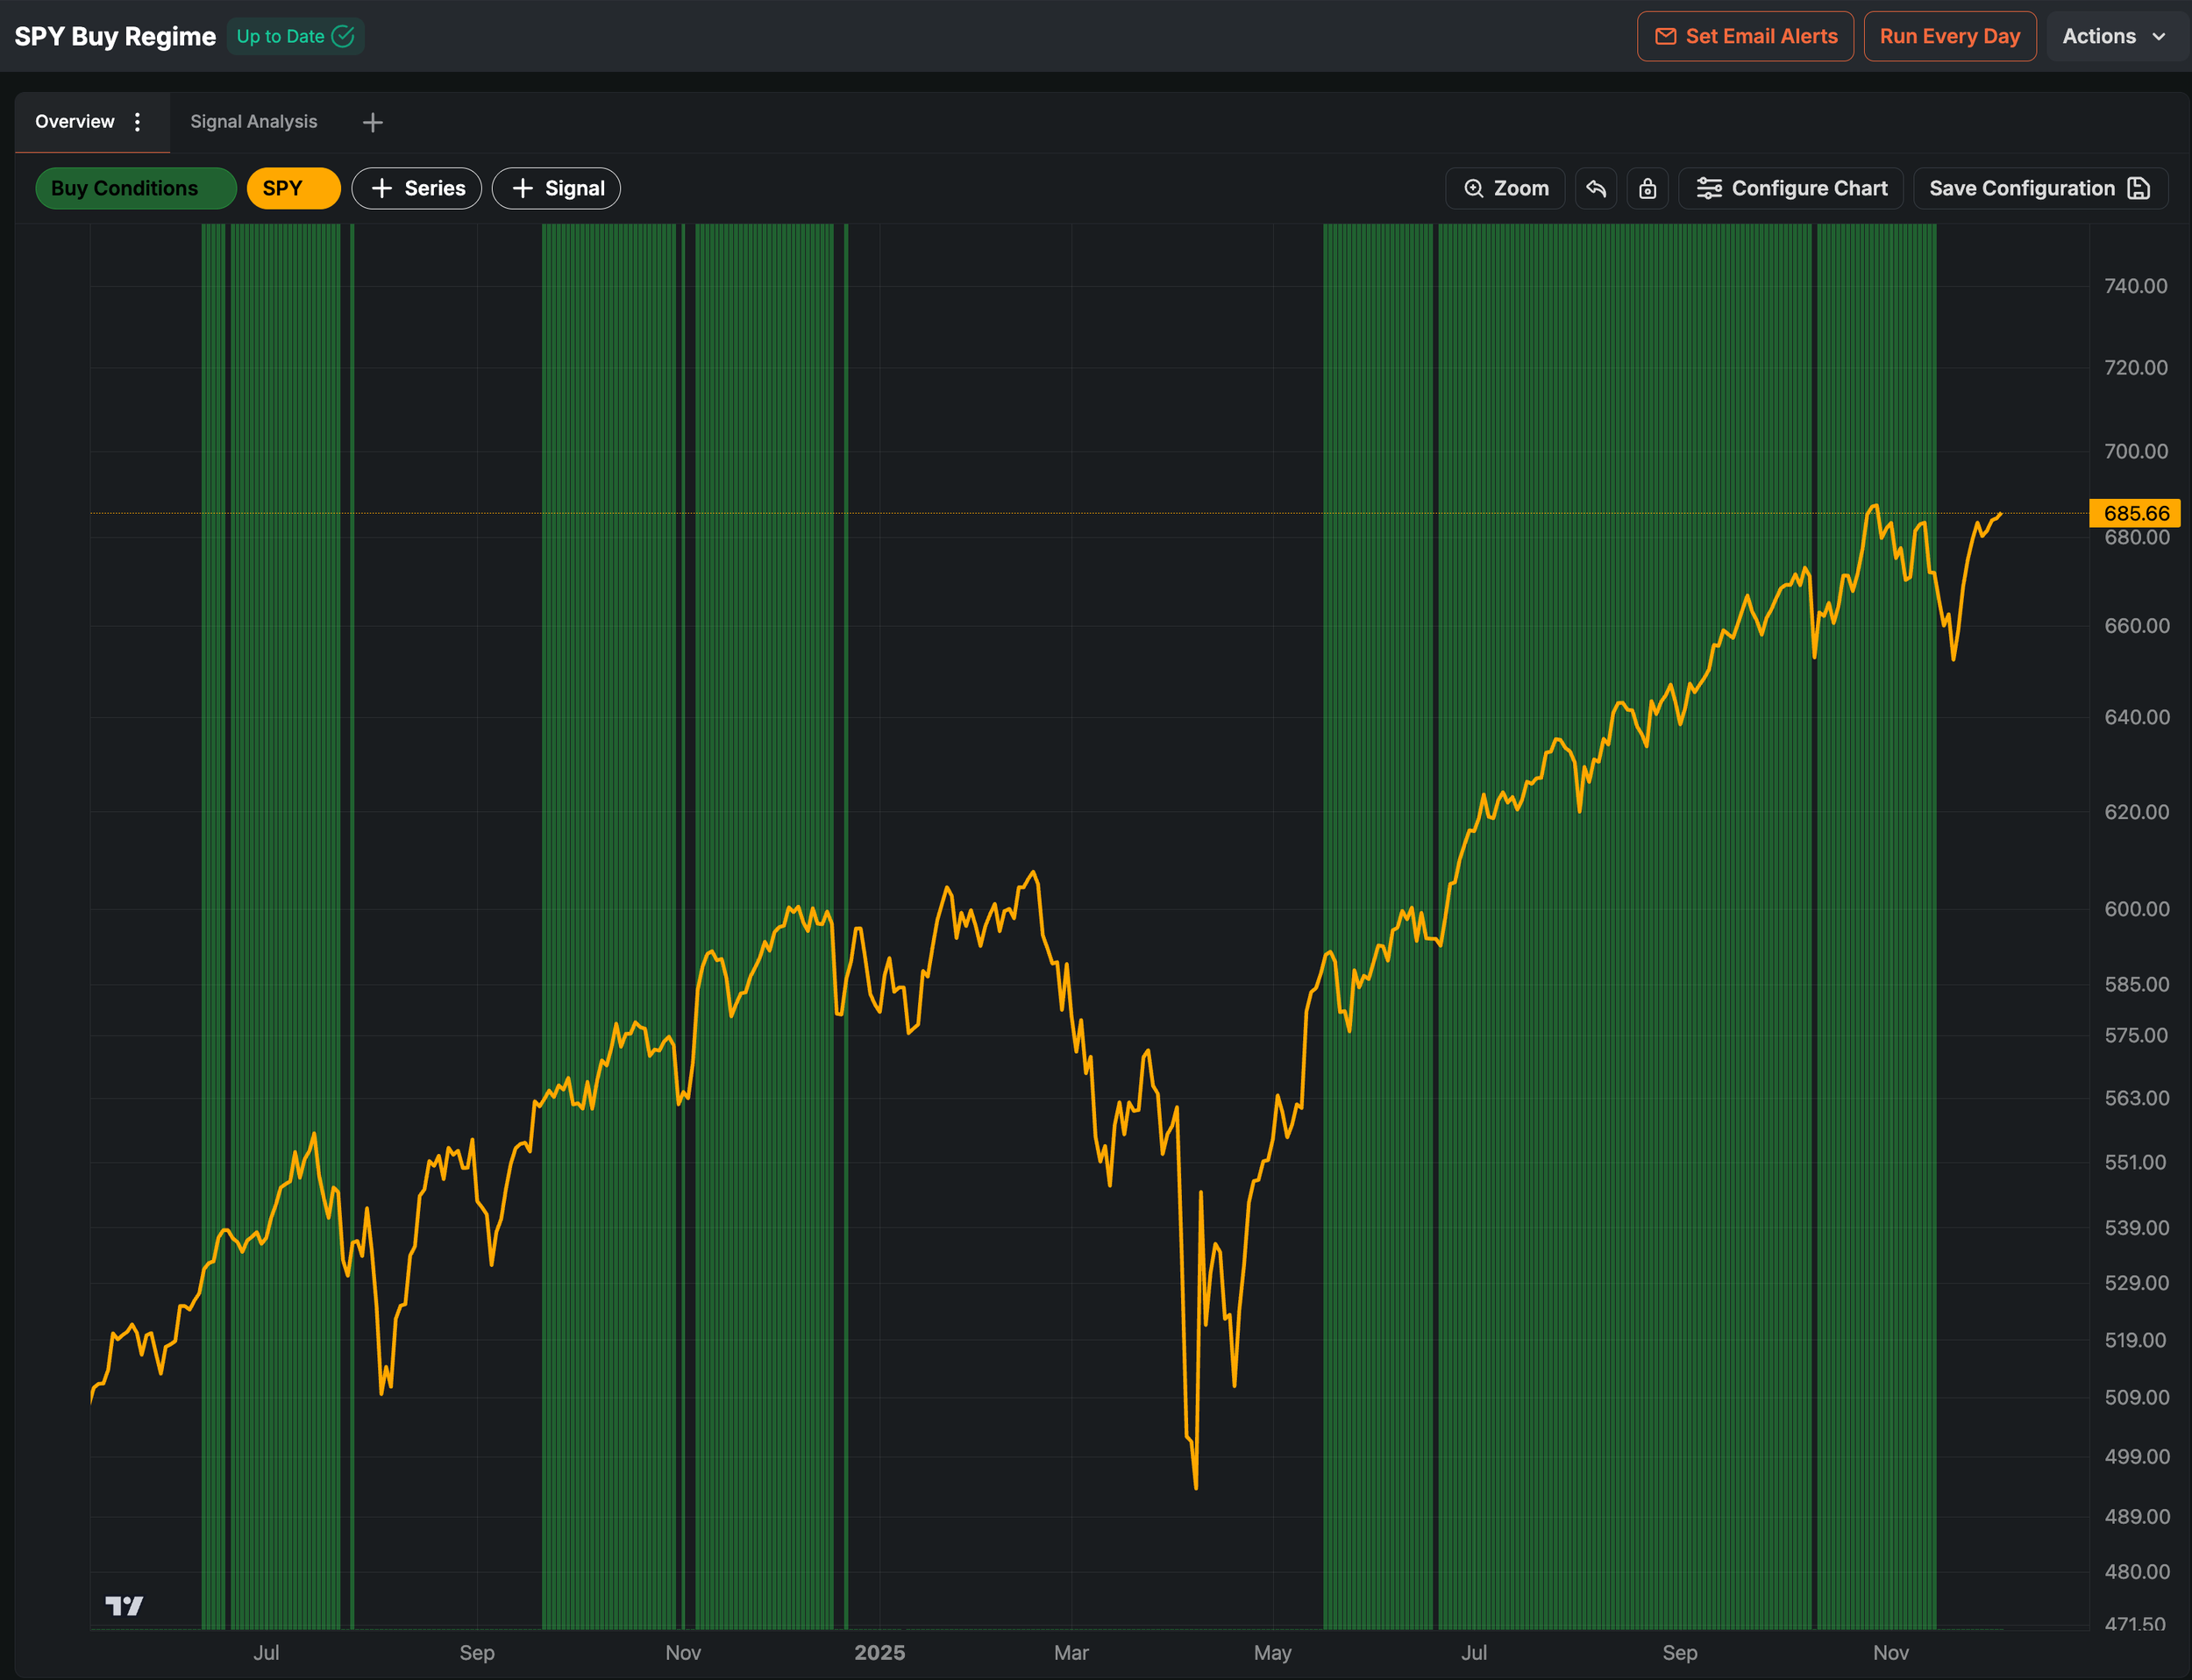Image resolution: width=2192 pixels, height=1680 pixels.
Task: Click the 2025 label on time axis
Action: click(879, 1652)
